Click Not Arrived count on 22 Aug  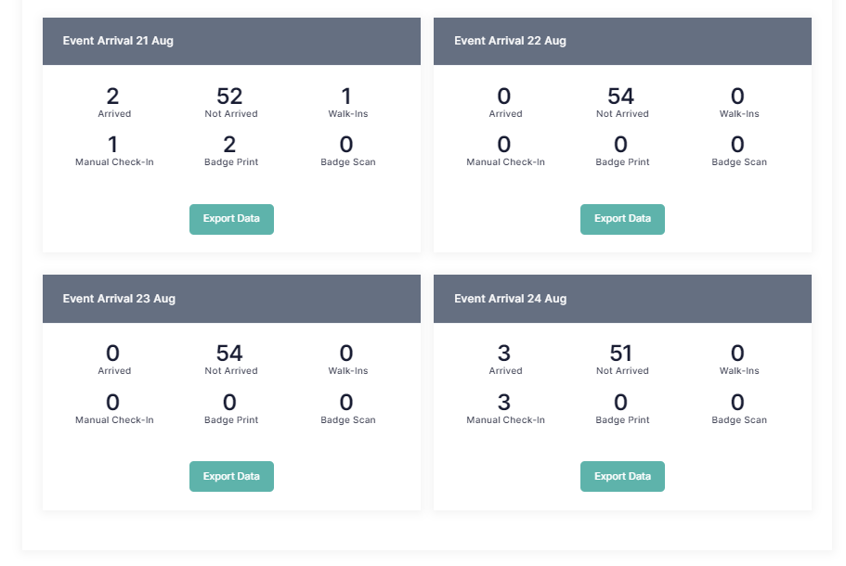pyautogui.click(x=621, y=97)
